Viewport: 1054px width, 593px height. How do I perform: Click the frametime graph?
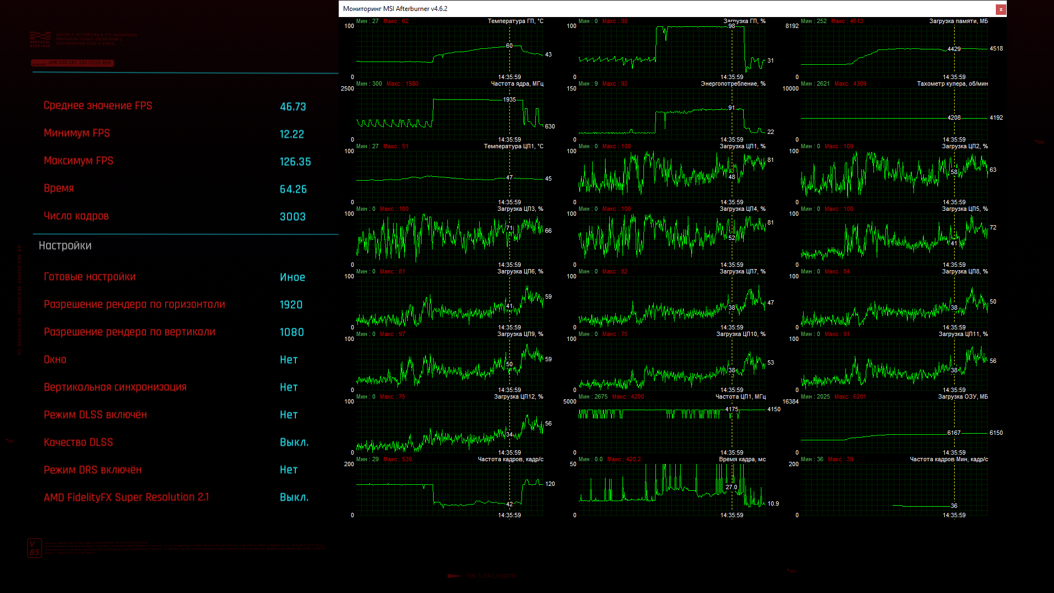tap(671, 489)
